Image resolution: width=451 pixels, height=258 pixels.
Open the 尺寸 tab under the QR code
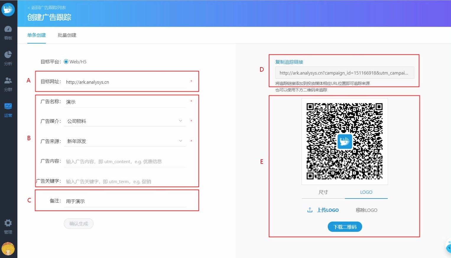323,192
